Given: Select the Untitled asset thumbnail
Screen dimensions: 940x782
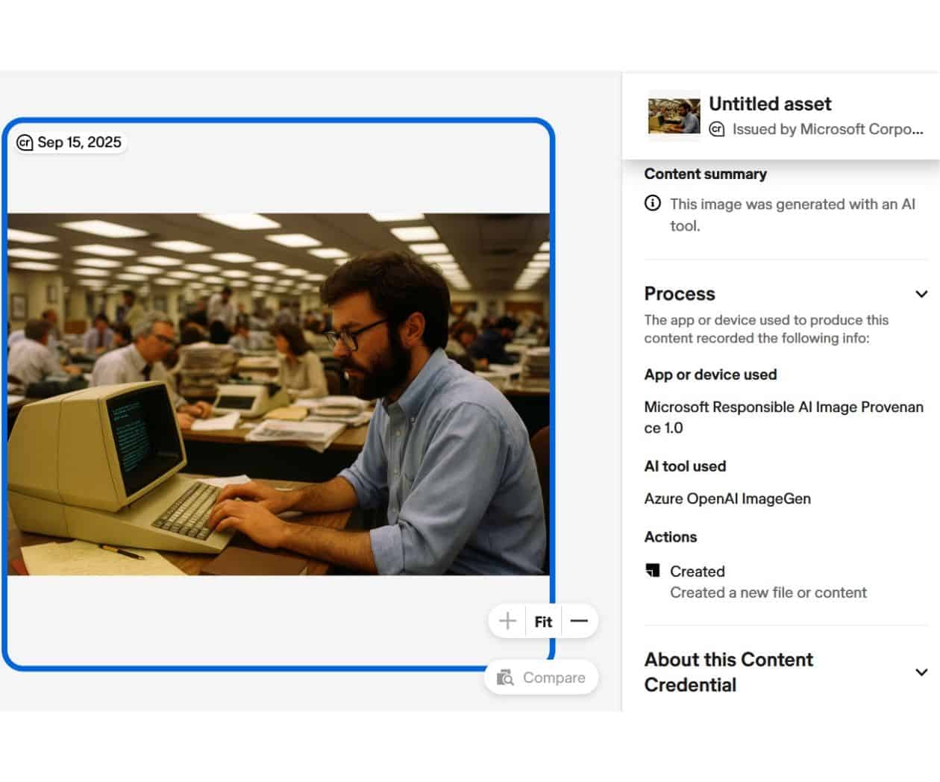Looking at the screenshot, I should (674, 116).
